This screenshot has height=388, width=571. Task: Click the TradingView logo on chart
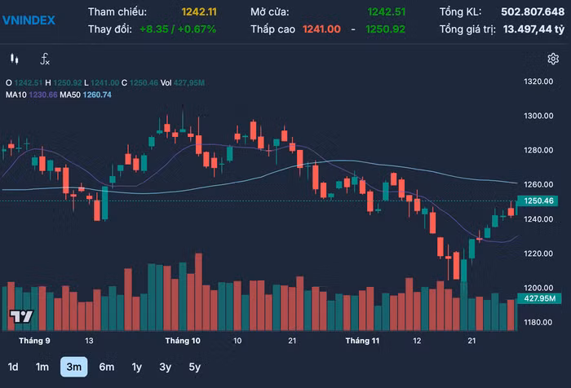coord(21,316)
